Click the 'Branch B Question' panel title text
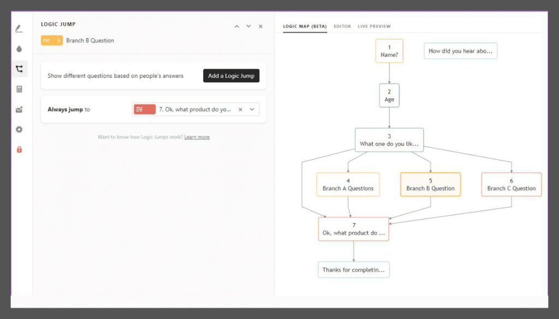 [x=90, y=40]
